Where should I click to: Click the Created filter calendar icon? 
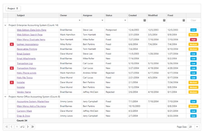[144, 20]
